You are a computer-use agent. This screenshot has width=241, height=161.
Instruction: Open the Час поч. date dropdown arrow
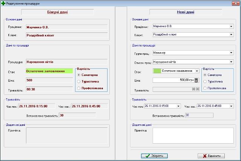click(178, 106)
